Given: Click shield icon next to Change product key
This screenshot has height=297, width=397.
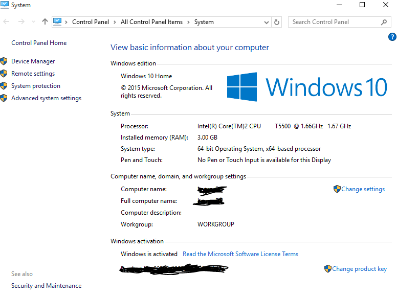Looking at the screenshot, I should [x=328, y=268].
